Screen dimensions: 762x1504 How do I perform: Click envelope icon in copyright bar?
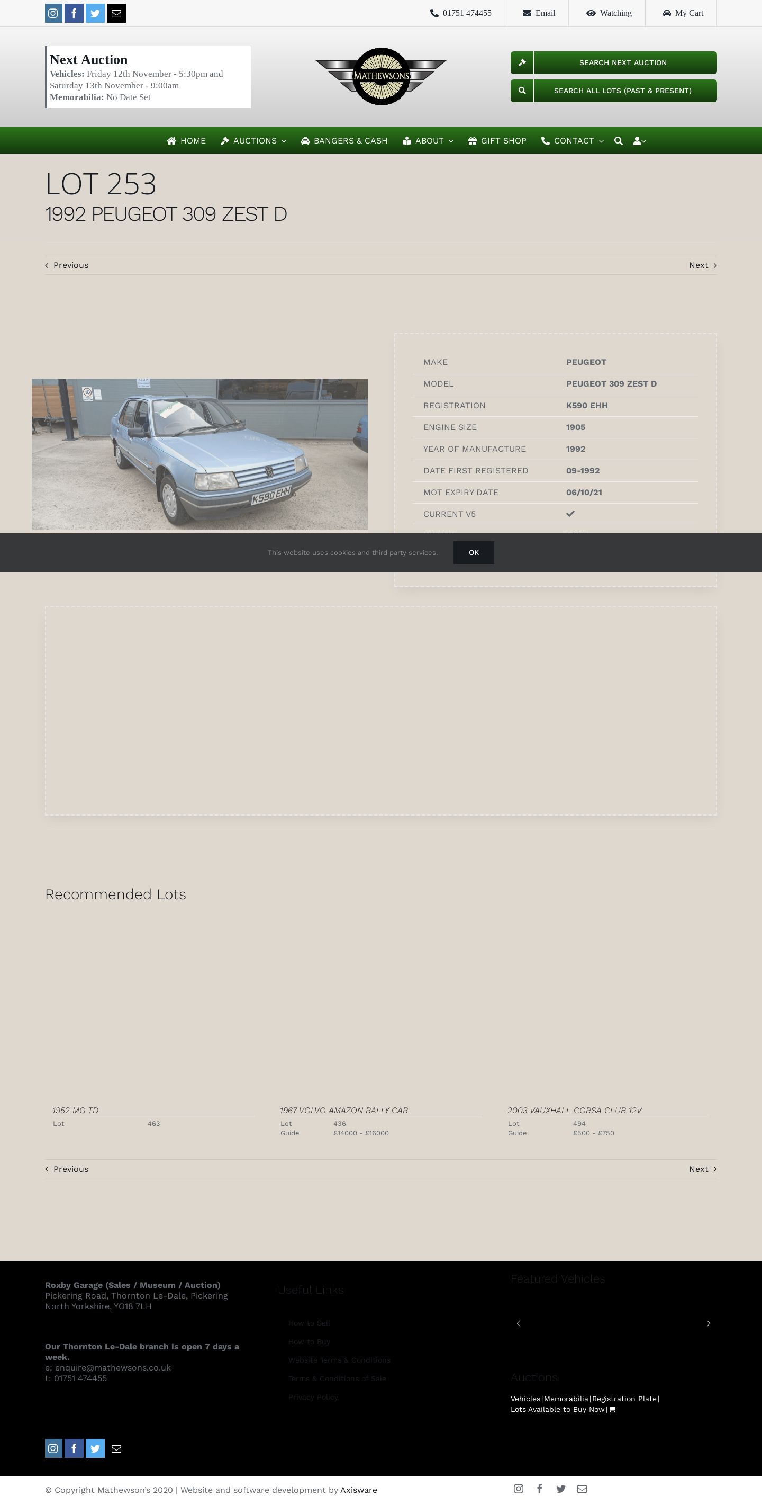[x=582, y=1488]
